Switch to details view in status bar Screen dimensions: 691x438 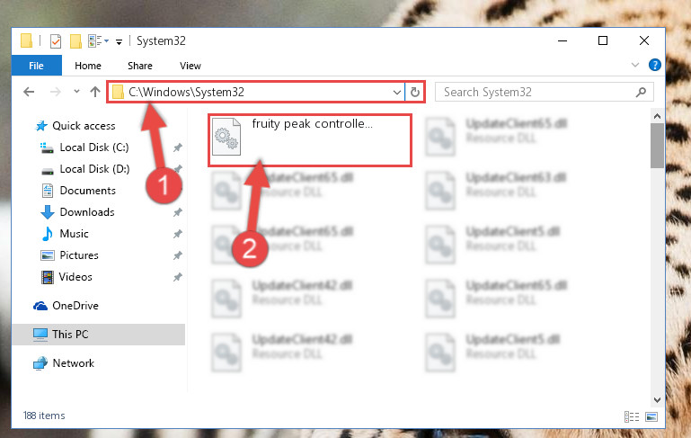pyautogui.click(x=632, y=416)
